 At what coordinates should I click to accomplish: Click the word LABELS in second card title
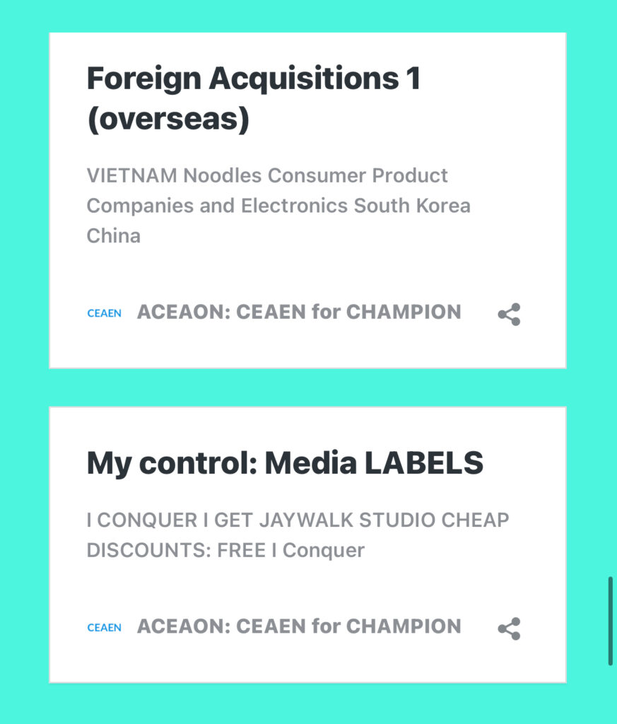pyautogui.click(x=424, y=462)
